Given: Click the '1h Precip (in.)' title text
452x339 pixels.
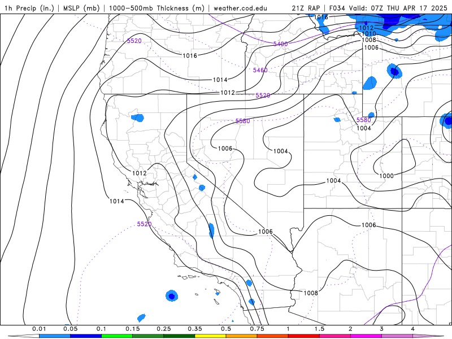Looking at the screenshot, I should (29, 8).
